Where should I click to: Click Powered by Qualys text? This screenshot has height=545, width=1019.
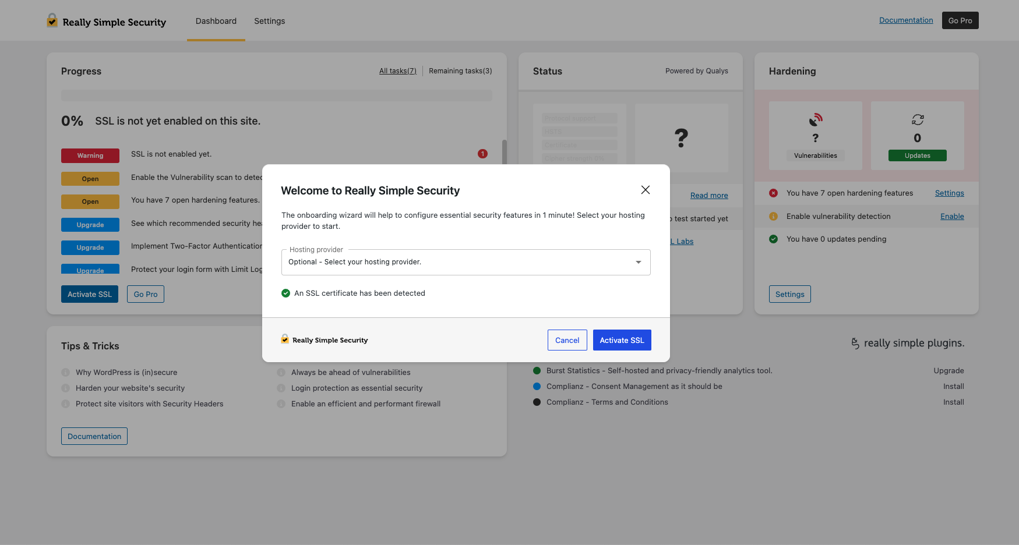697,71
